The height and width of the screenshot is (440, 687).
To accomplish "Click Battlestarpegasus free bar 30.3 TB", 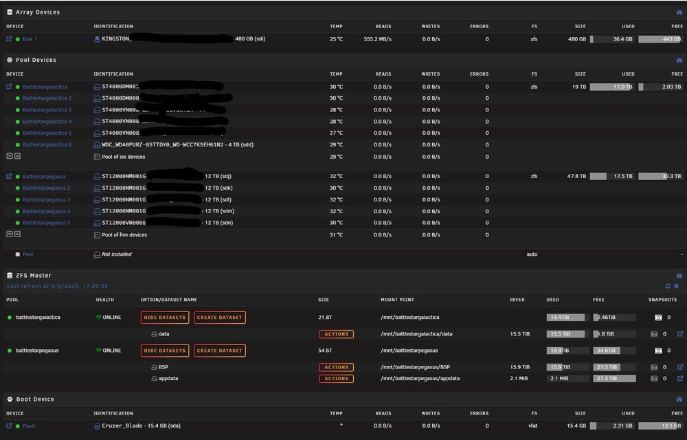I will [660, 176].
